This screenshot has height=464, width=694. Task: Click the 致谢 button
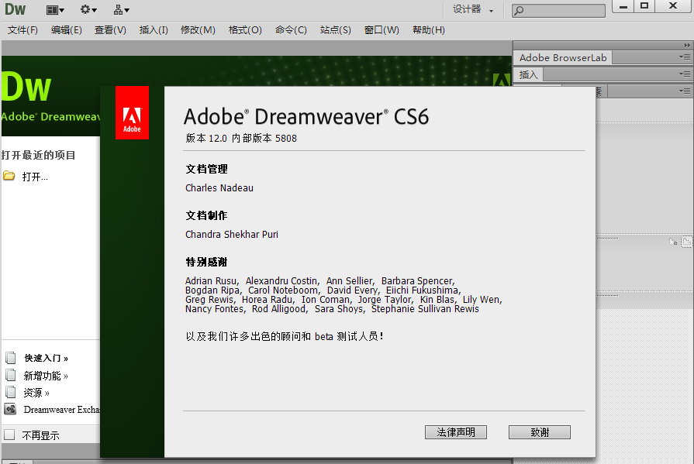coord(539,432)
